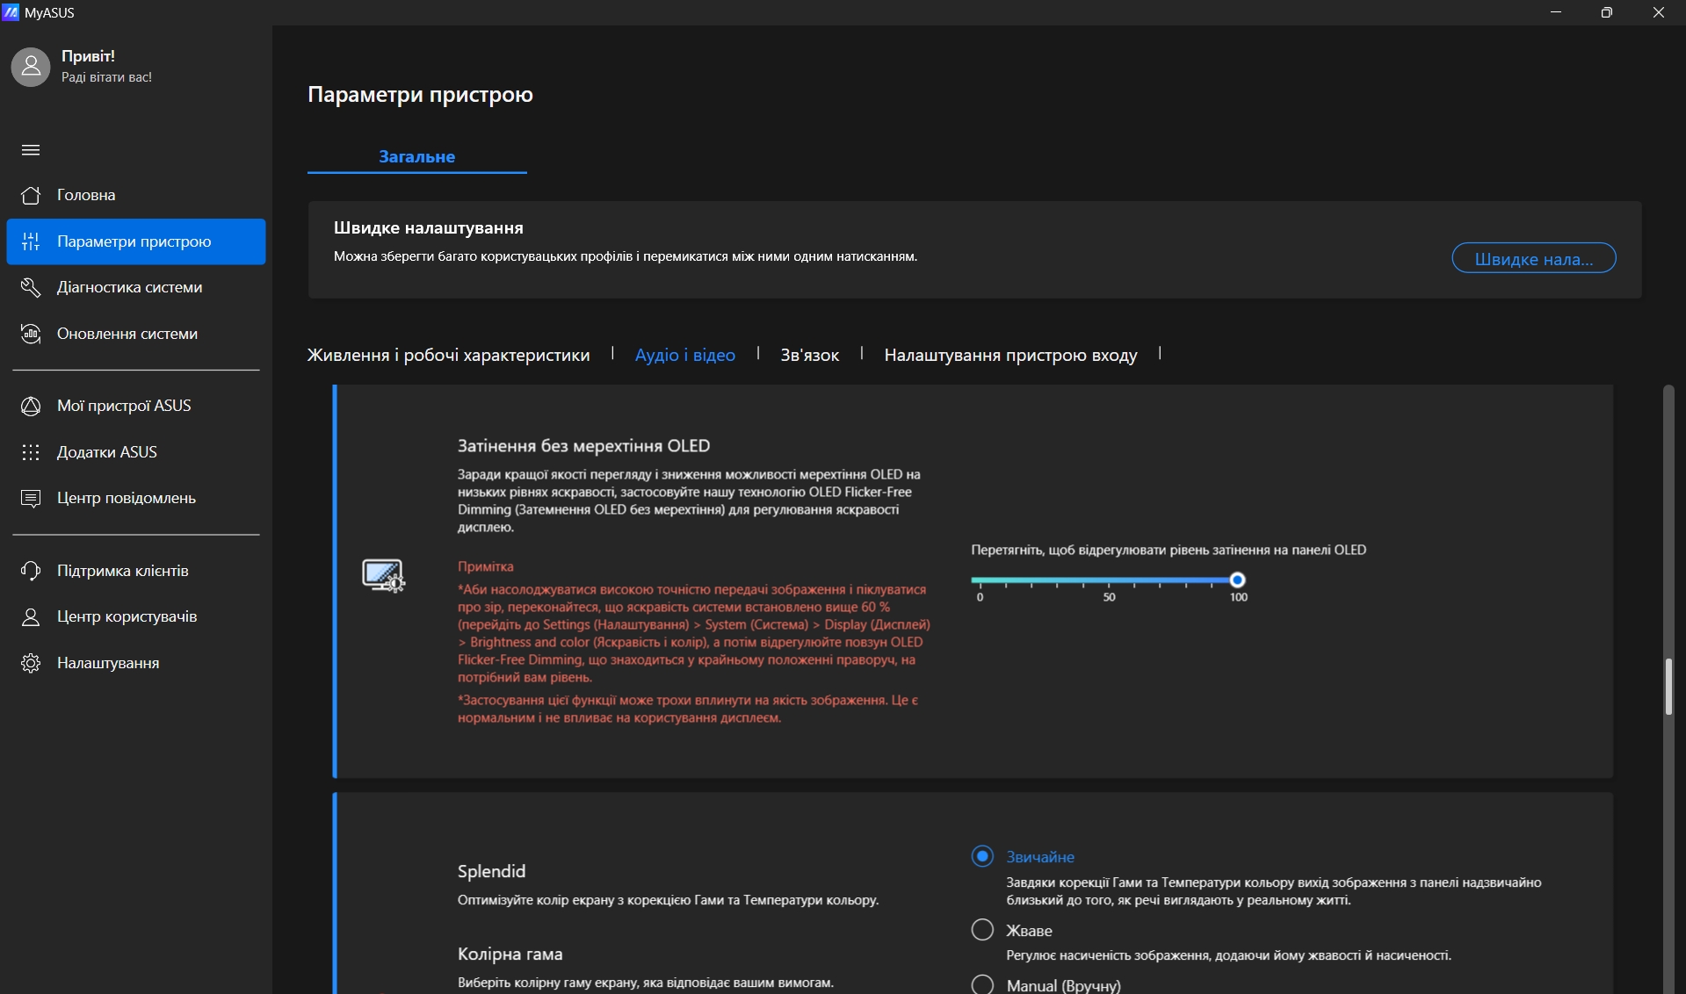Viewport: 1686px width, 994px height.
Task: Open Оновлення системи update icon
Action: point(31,334)
